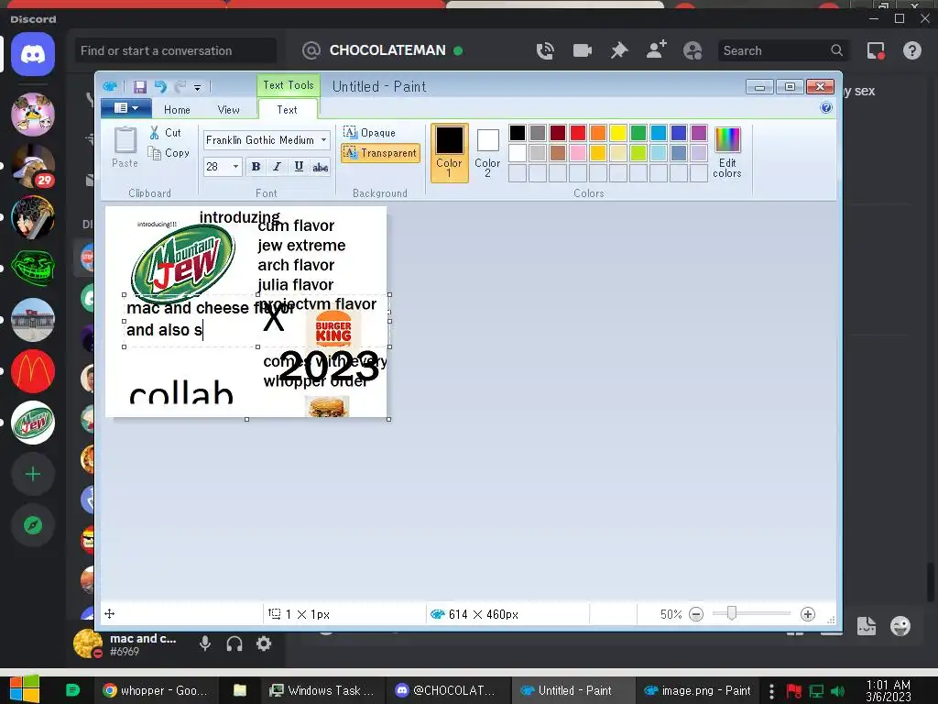Click the greyed Redo arrow in Paint

tap(180, 87)
